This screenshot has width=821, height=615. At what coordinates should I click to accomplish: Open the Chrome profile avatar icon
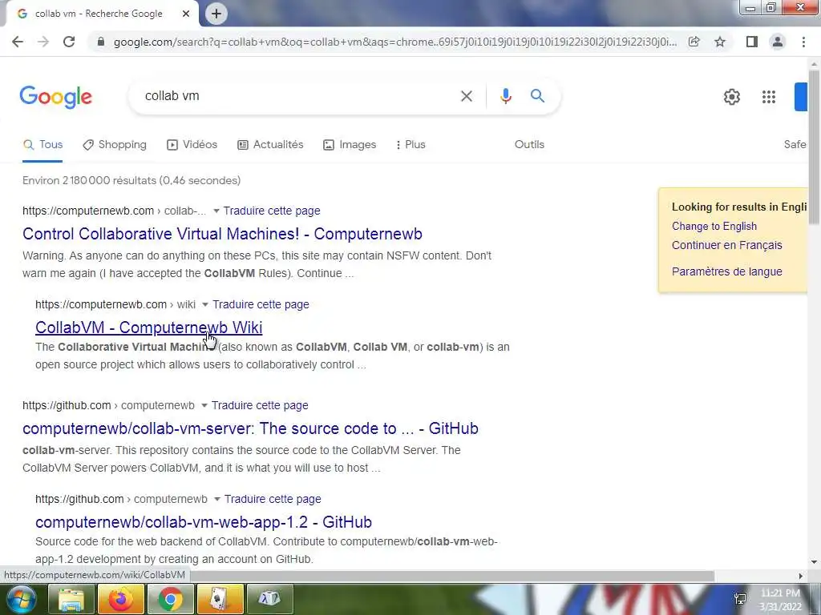coord(778,42)
